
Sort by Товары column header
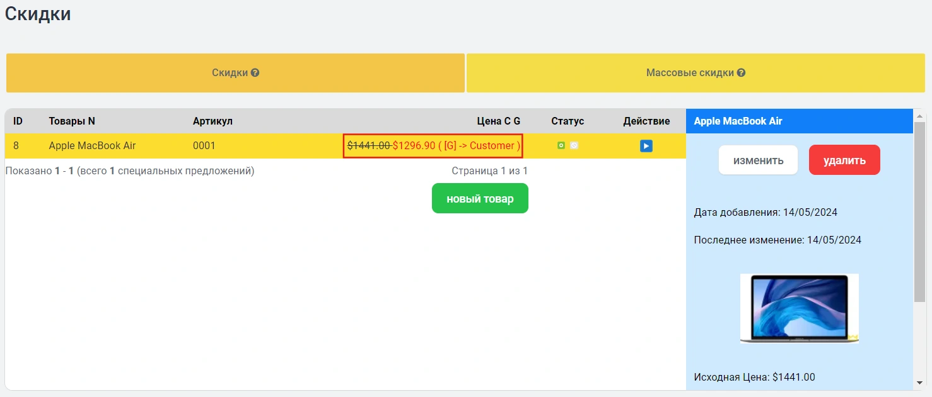[67, 121]
